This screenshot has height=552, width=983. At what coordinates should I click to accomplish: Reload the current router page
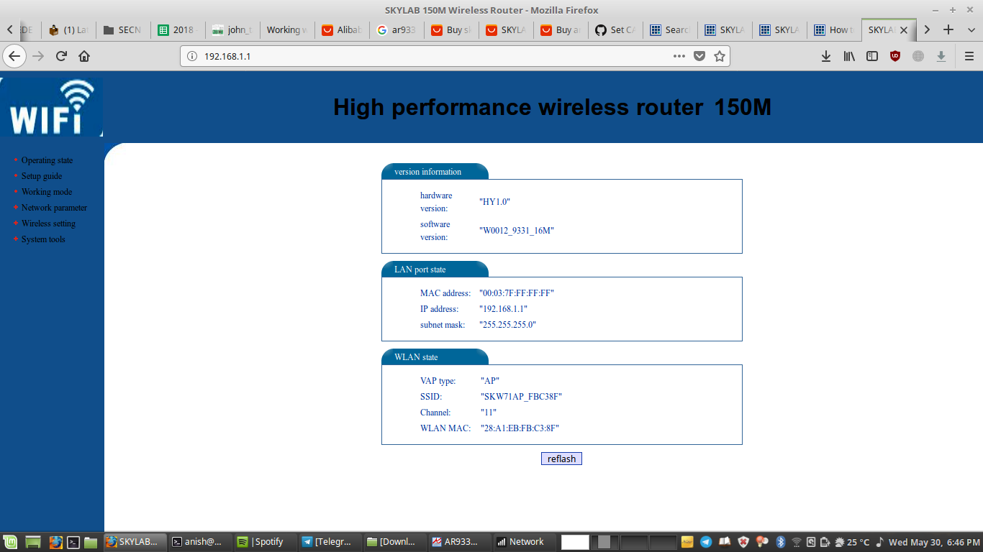pyautogui.click(x=61, y=56)
